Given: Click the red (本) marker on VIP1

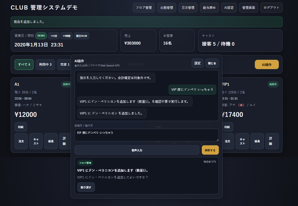Looking at the screenshot, I should point(241,105).
